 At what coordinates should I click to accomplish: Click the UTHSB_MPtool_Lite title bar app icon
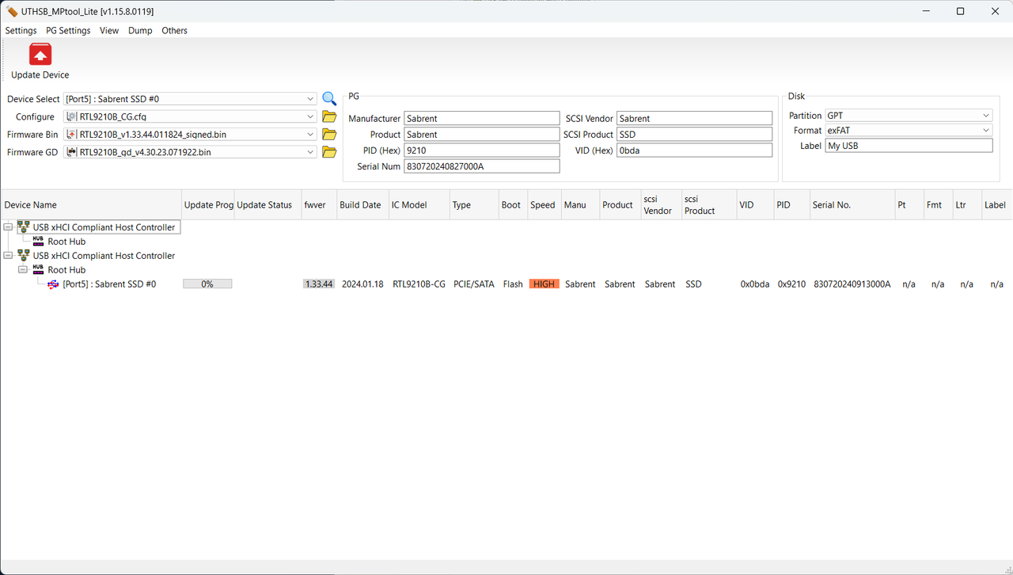(12, 12)
